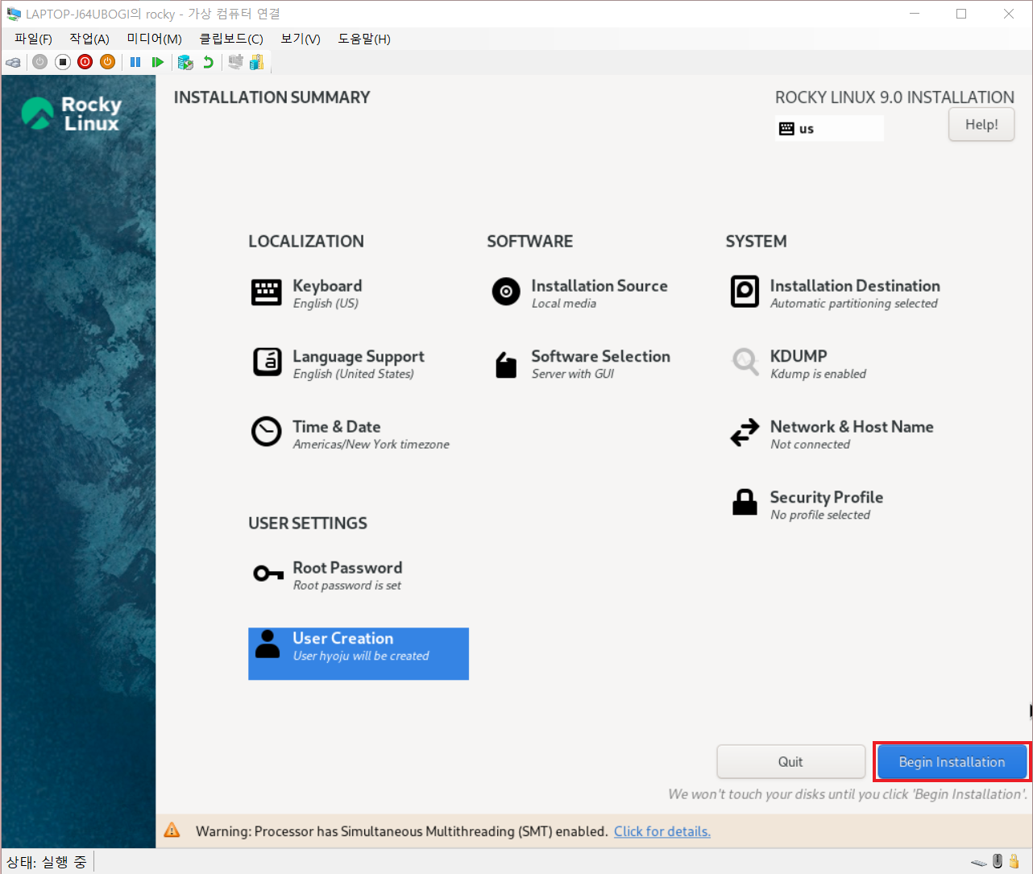
Task: Click the mouse icon in the status bar
Action: (x=998, y=861)
